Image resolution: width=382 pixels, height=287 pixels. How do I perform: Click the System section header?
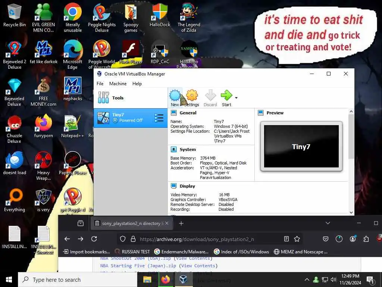188,149
